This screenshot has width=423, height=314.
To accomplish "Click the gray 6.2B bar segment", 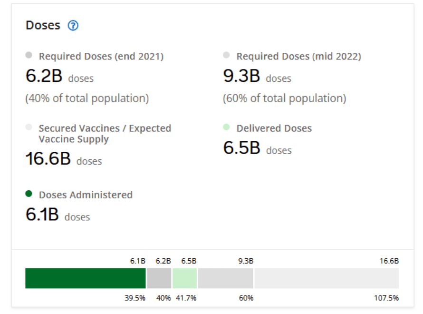I will point(159,278).
